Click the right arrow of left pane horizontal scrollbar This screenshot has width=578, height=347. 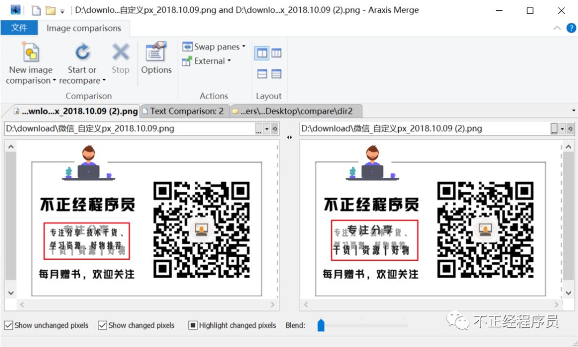272,305
